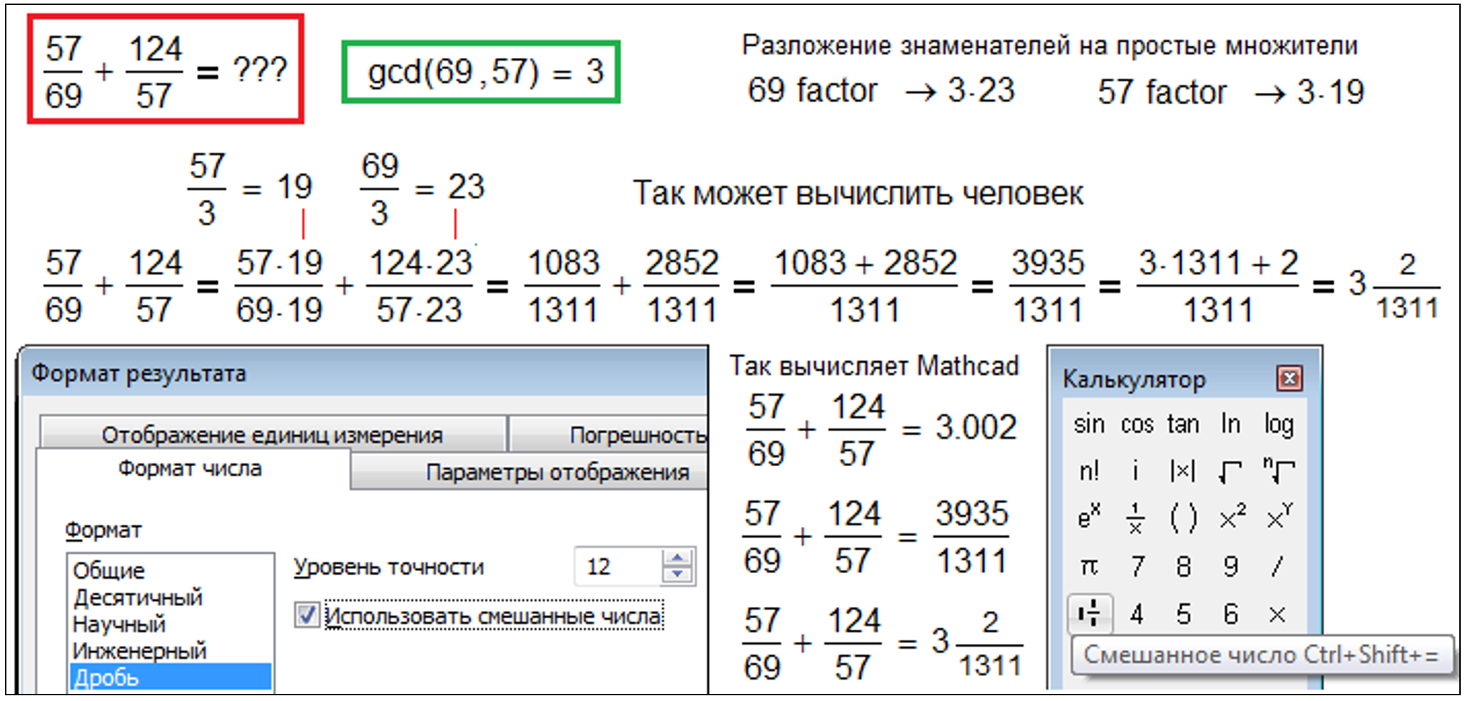Insert x to the power Y operator
1465x701 pixels.
1279,517
